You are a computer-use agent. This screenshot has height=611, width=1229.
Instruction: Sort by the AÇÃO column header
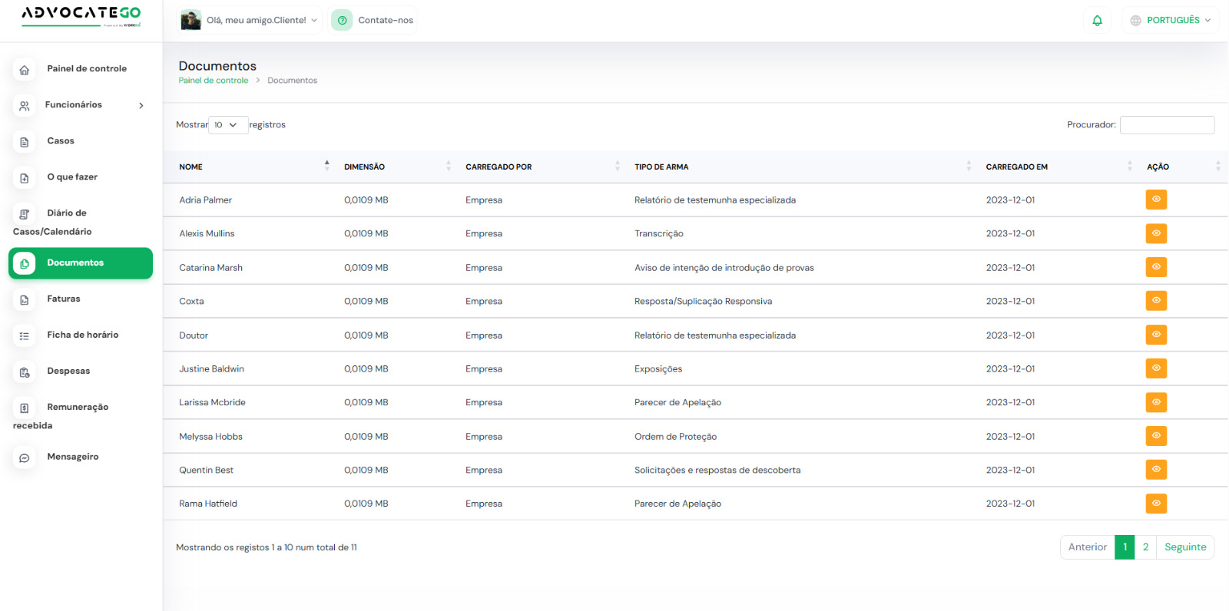click(1183, 167)
